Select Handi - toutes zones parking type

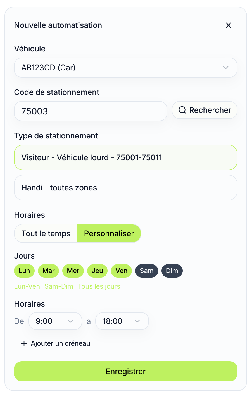point(125,188)
